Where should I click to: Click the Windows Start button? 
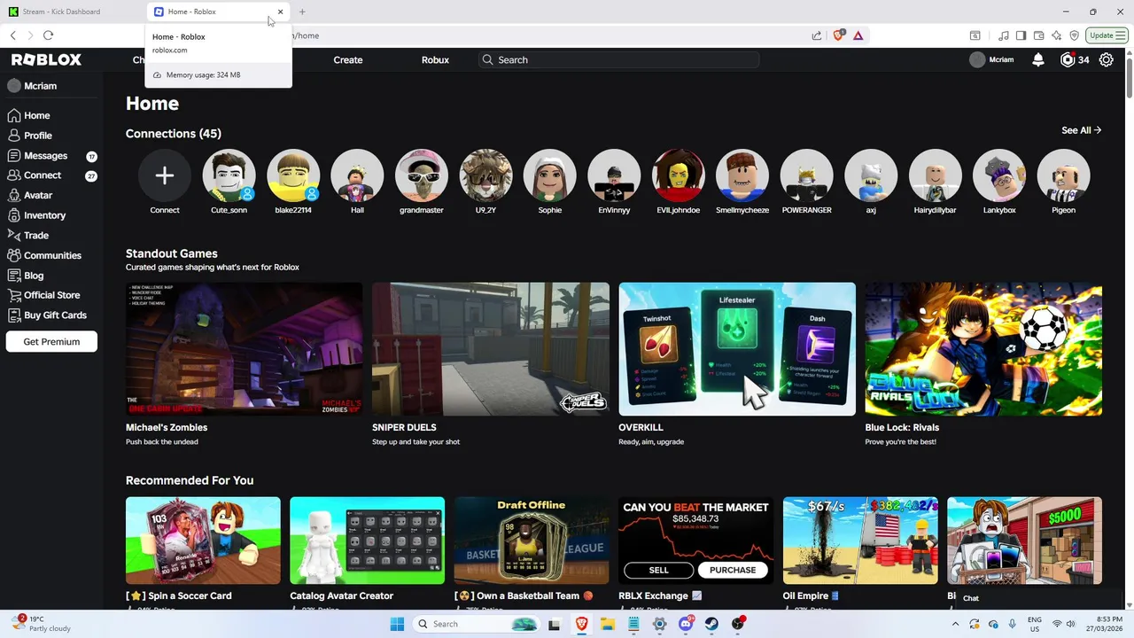(396, 624)
